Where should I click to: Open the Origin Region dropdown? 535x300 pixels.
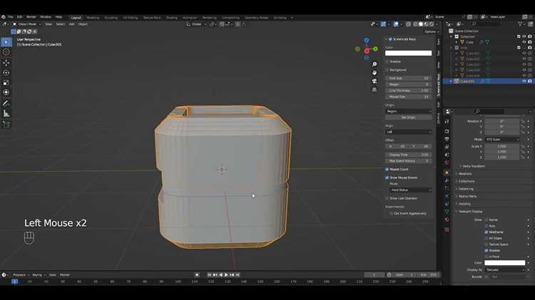[x=409, y=111]
